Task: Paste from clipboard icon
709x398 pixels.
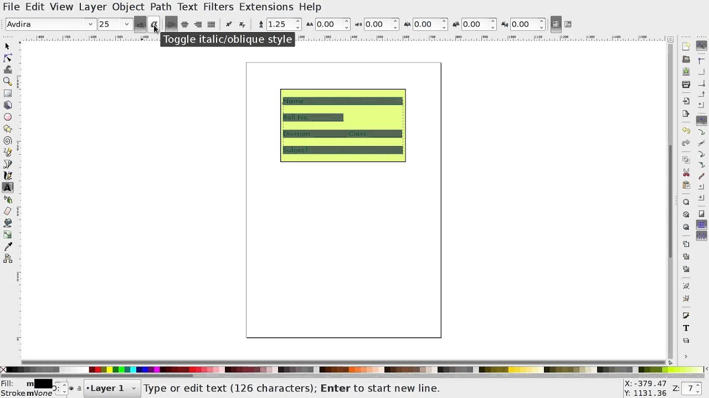Action: coord(686,185)
